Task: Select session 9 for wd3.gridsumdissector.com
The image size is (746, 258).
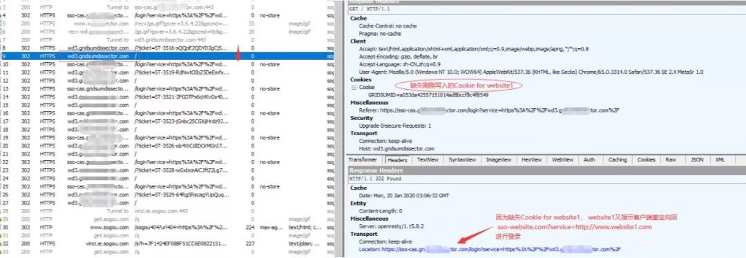Action: (167, 56)
